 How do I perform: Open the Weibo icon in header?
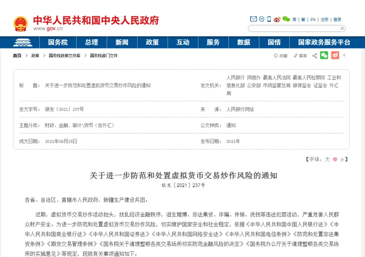[277, 19]
